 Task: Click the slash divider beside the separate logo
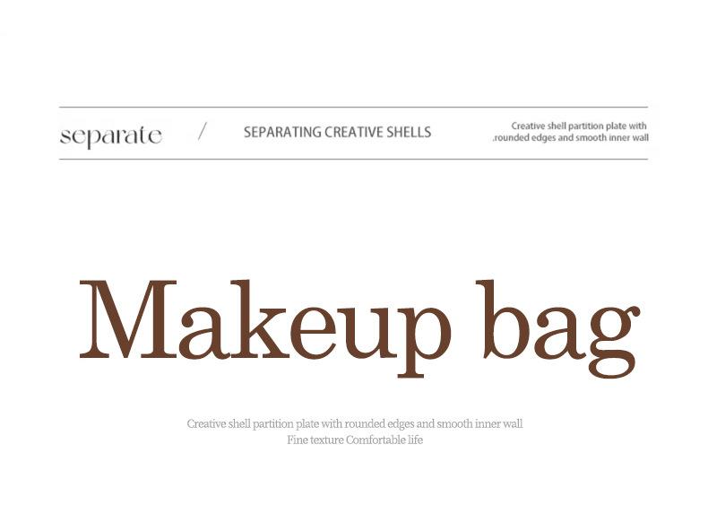coord(203,132)
